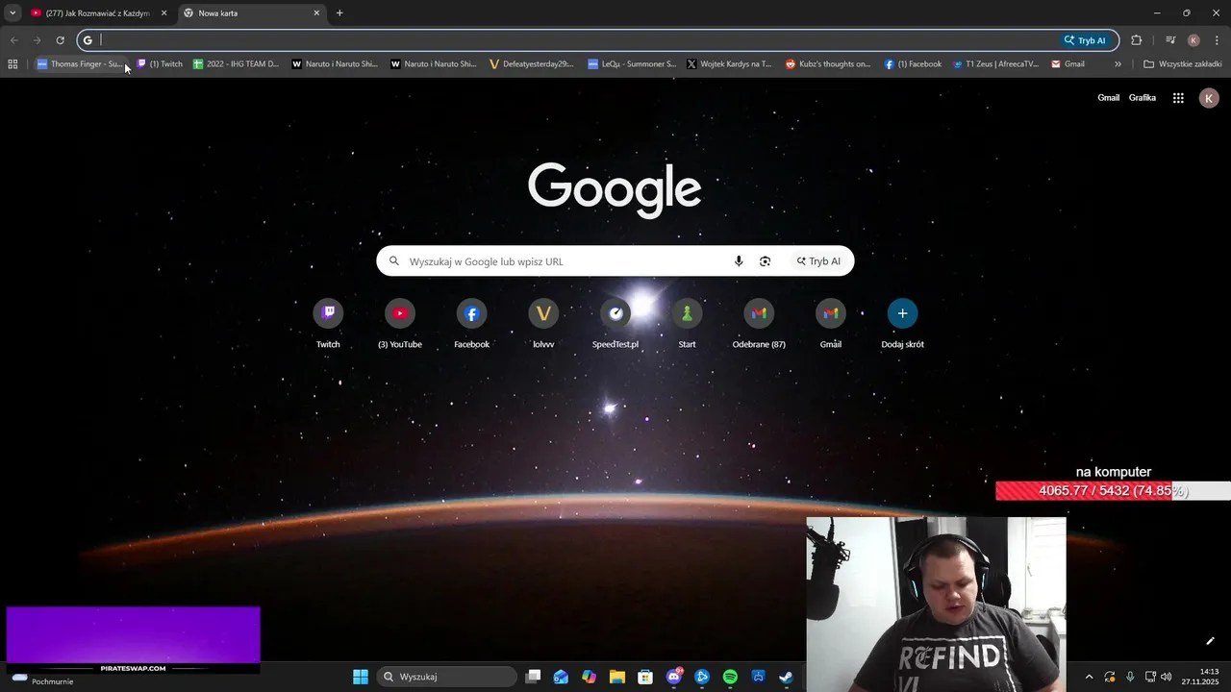Open the Odebrane (87) shortcut tile
This screenshot has height=692, width=1231.
(x=759, y=323)
